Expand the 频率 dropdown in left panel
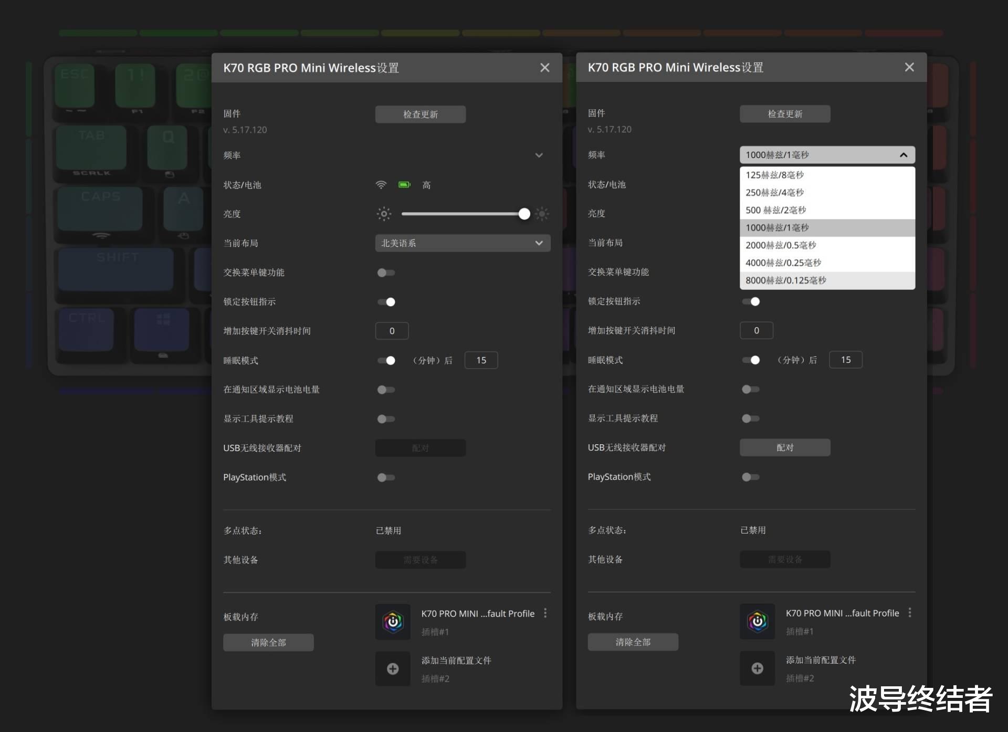Viewport: 1008px width, 732px height. tap(539, 155)
